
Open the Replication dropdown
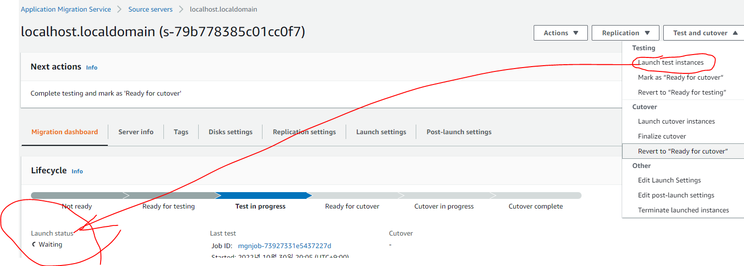point(626,33)
